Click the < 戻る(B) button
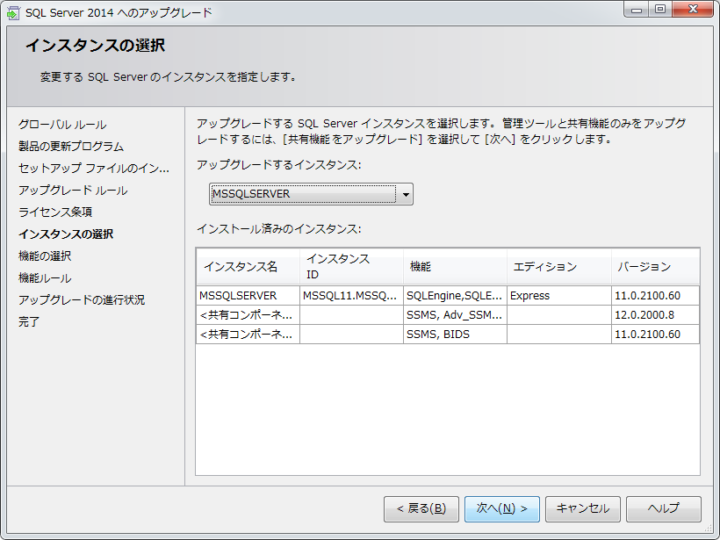This screenshot has width=720, height=540. click(x=421, y=508)
